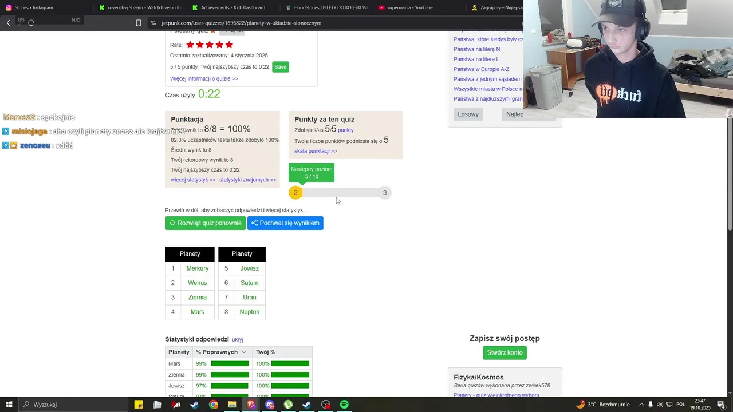Image resolution: width=733 pixels, height=412 pixels.
Task: Open 'Państwa na literę N' quiz link
Action: [x=476, y=49]
